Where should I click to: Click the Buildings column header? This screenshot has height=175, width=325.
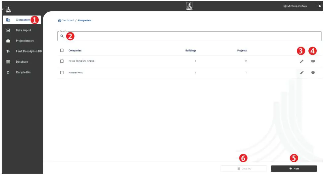pyautogui.click(x=191, y=50)
